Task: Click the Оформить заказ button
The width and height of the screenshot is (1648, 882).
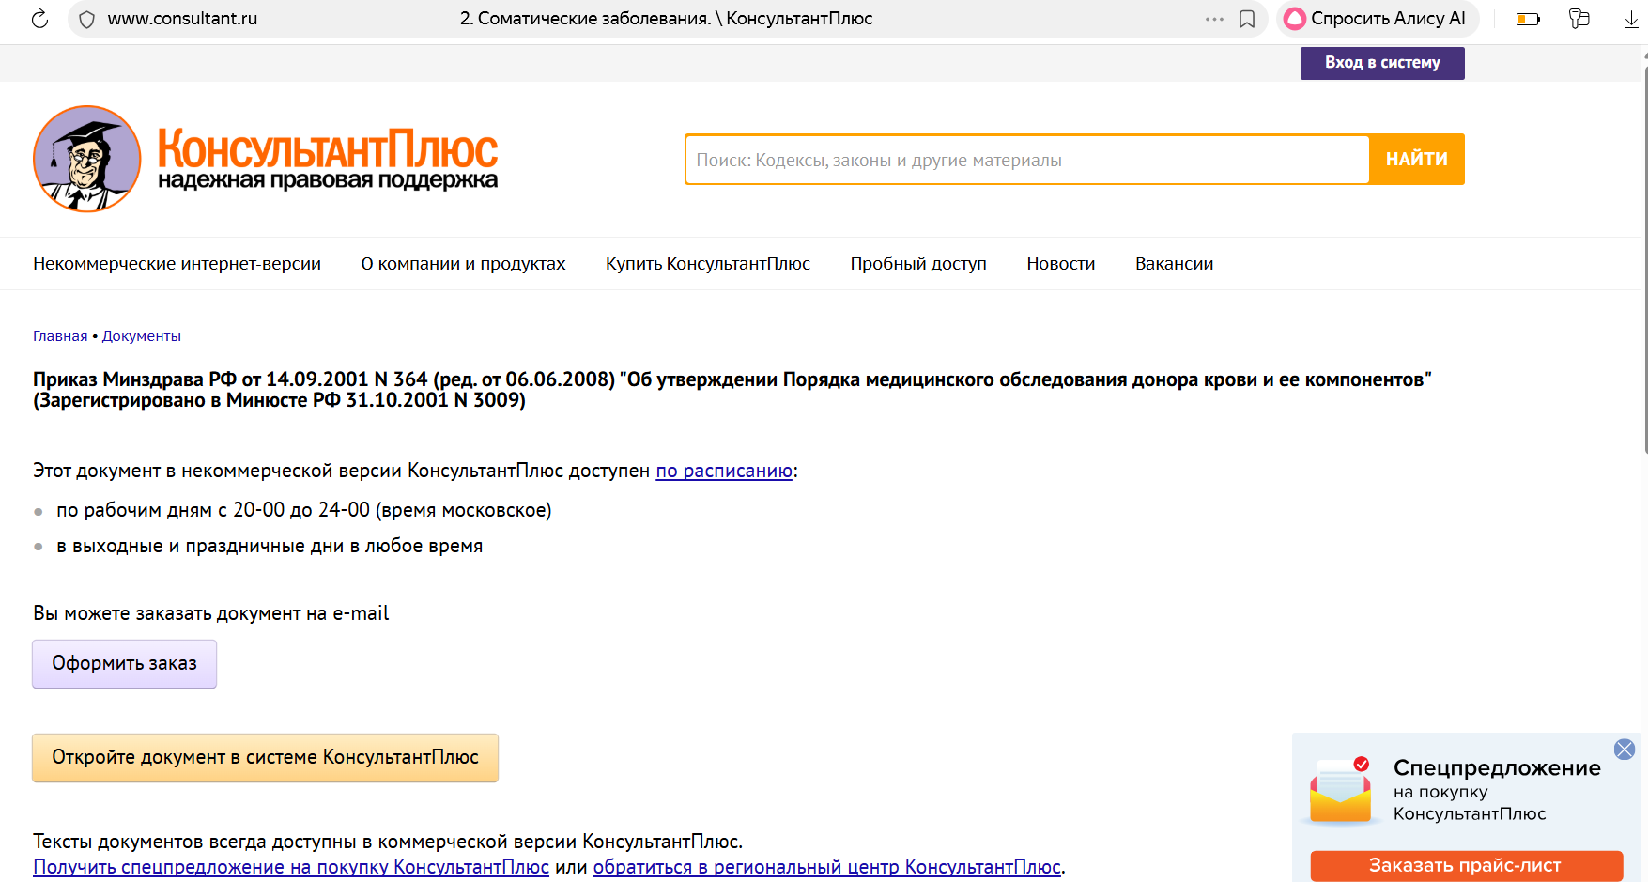Action: tap(124, 664)
